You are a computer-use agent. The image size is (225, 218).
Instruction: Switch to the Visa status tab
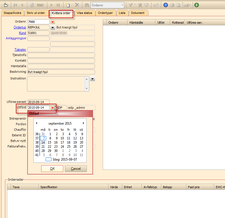click(84, 13)
